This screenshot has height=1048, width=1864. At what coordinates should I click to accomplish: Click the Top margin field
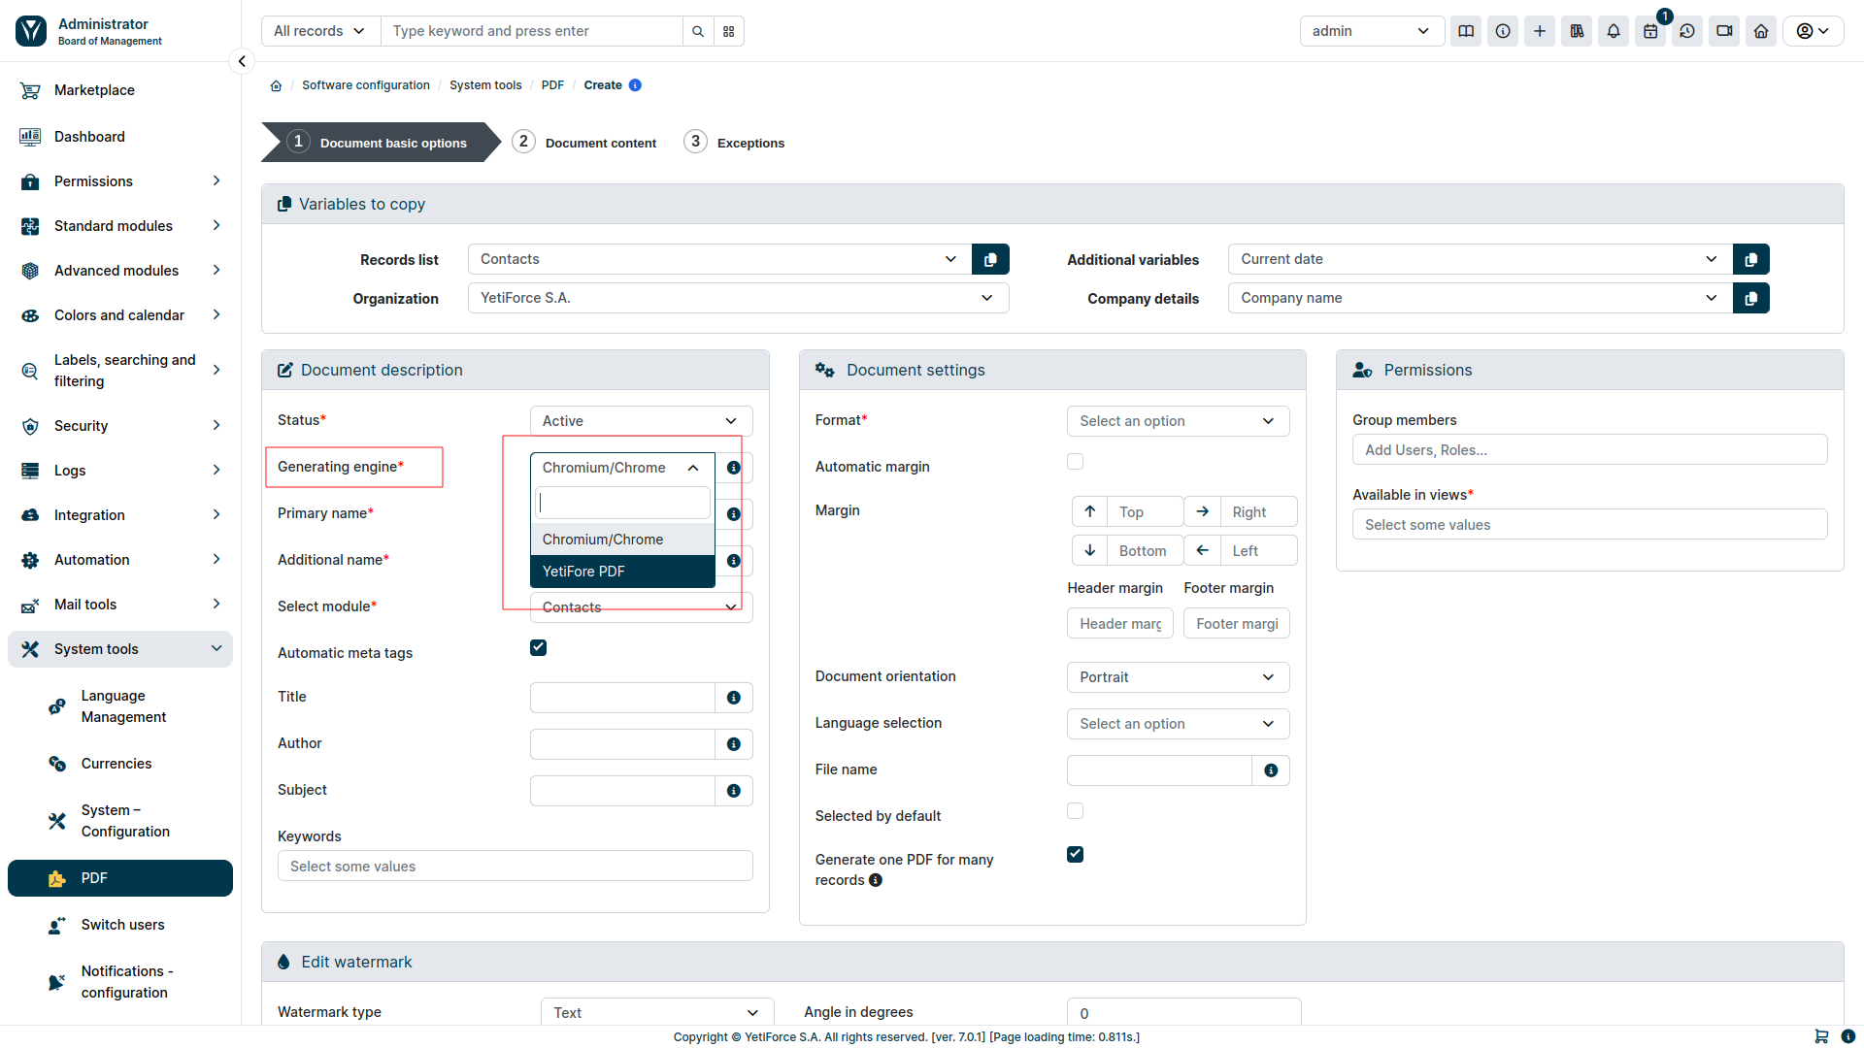[1145, 512]
